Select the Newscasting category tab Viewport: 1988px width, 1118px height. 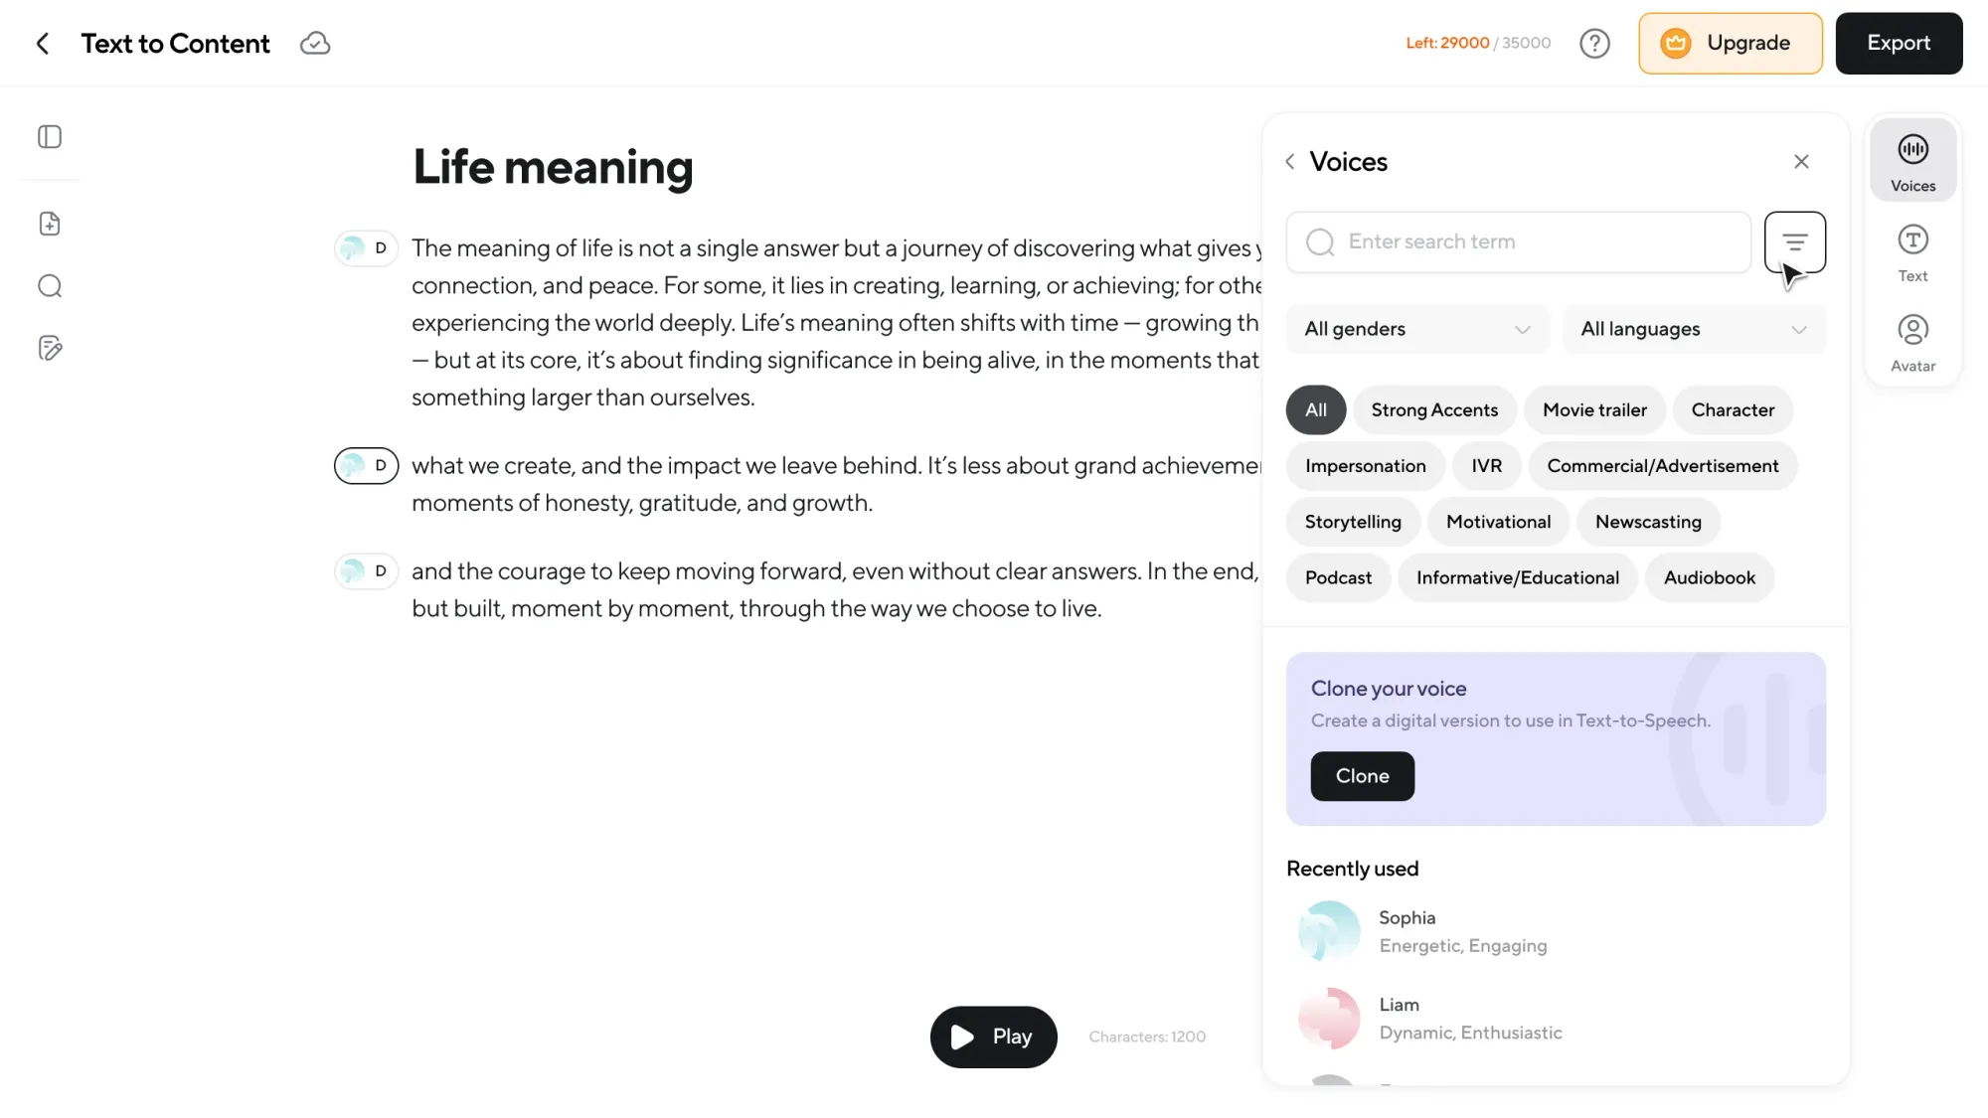[1648, 522]
